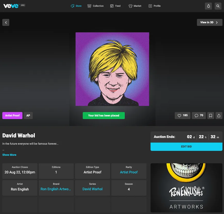
Task: Navigate to the Feed tab
Action: 115,6
